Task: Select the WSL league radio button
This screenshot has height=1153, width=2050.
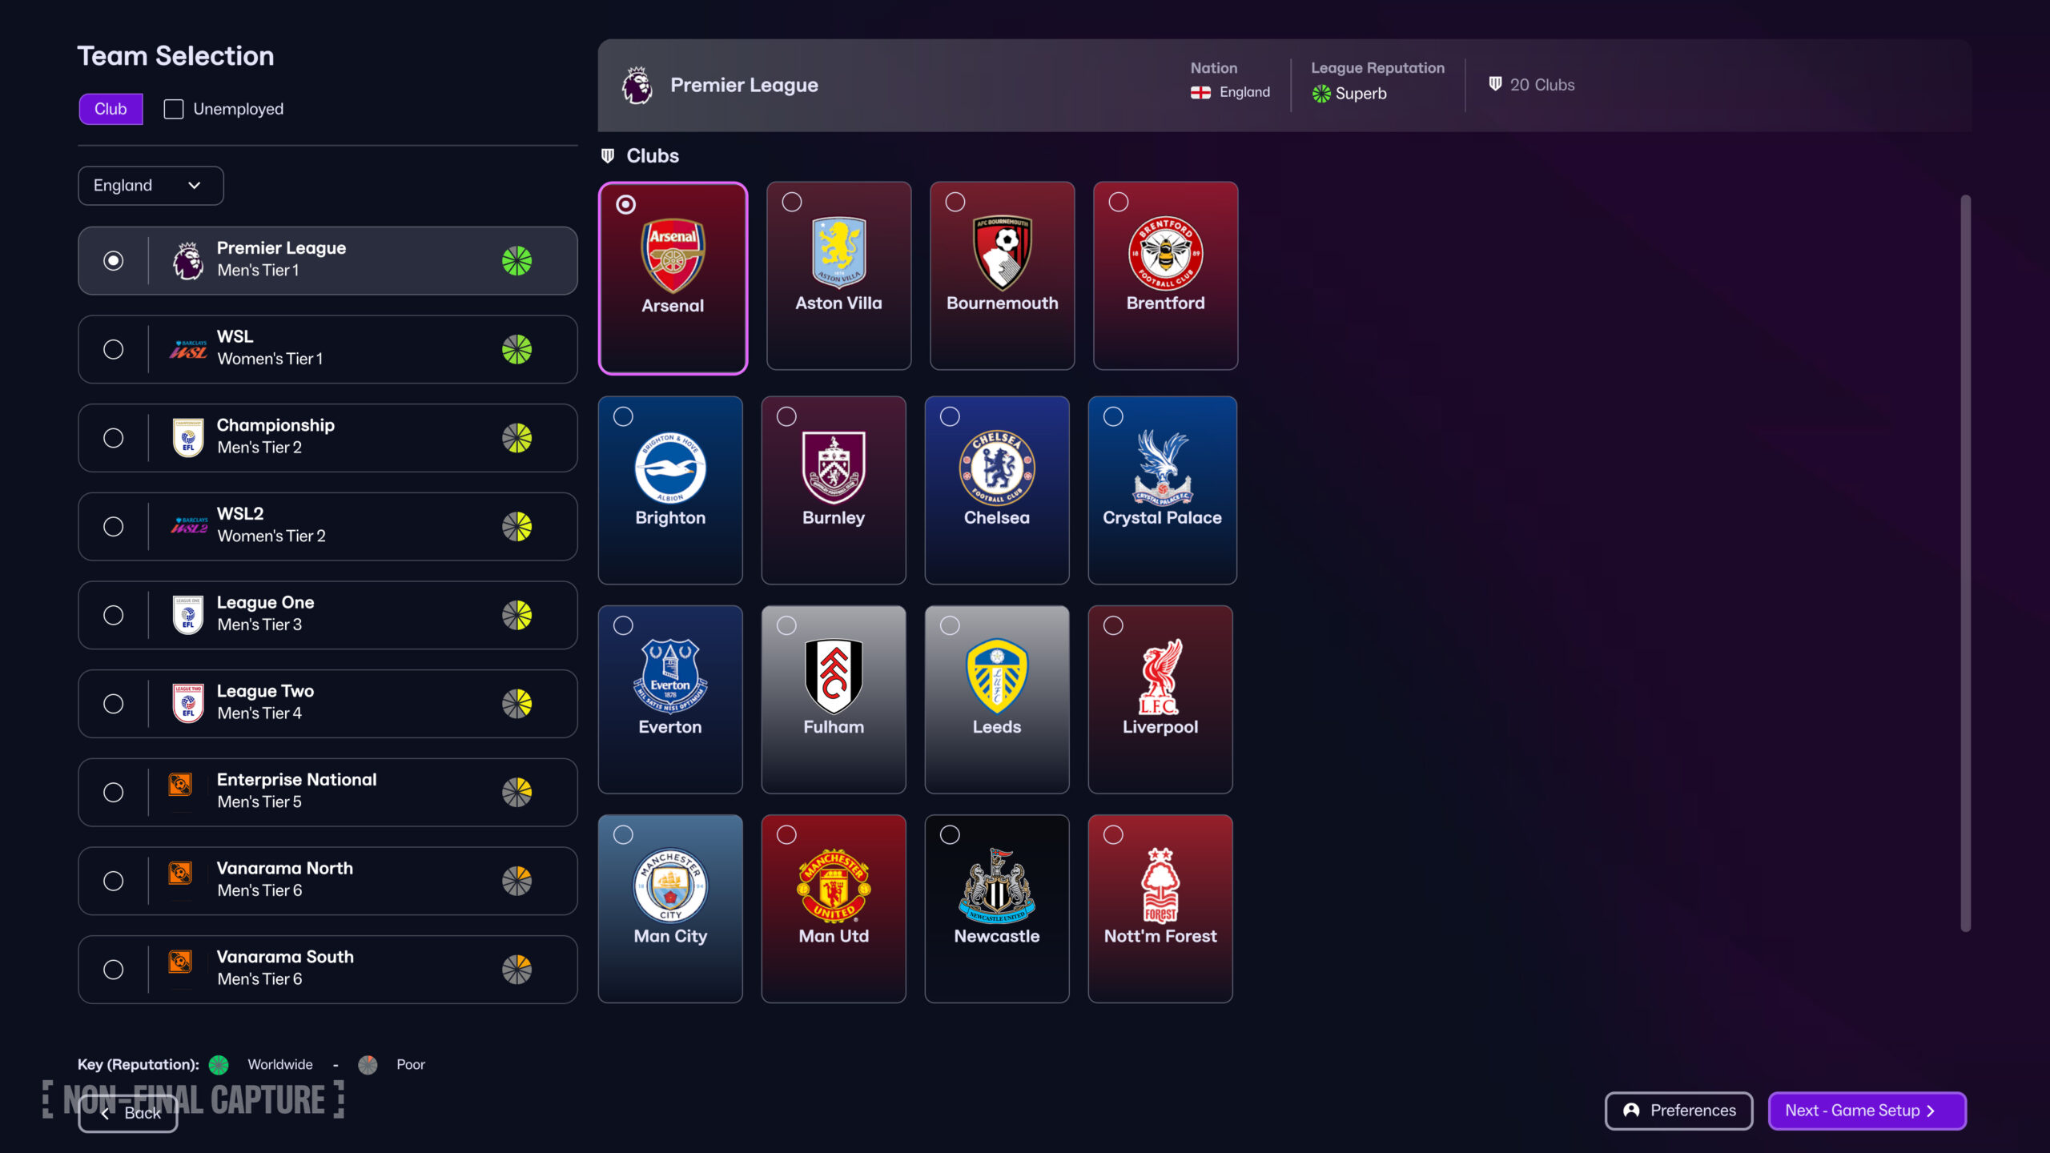Action: point(114,349)
